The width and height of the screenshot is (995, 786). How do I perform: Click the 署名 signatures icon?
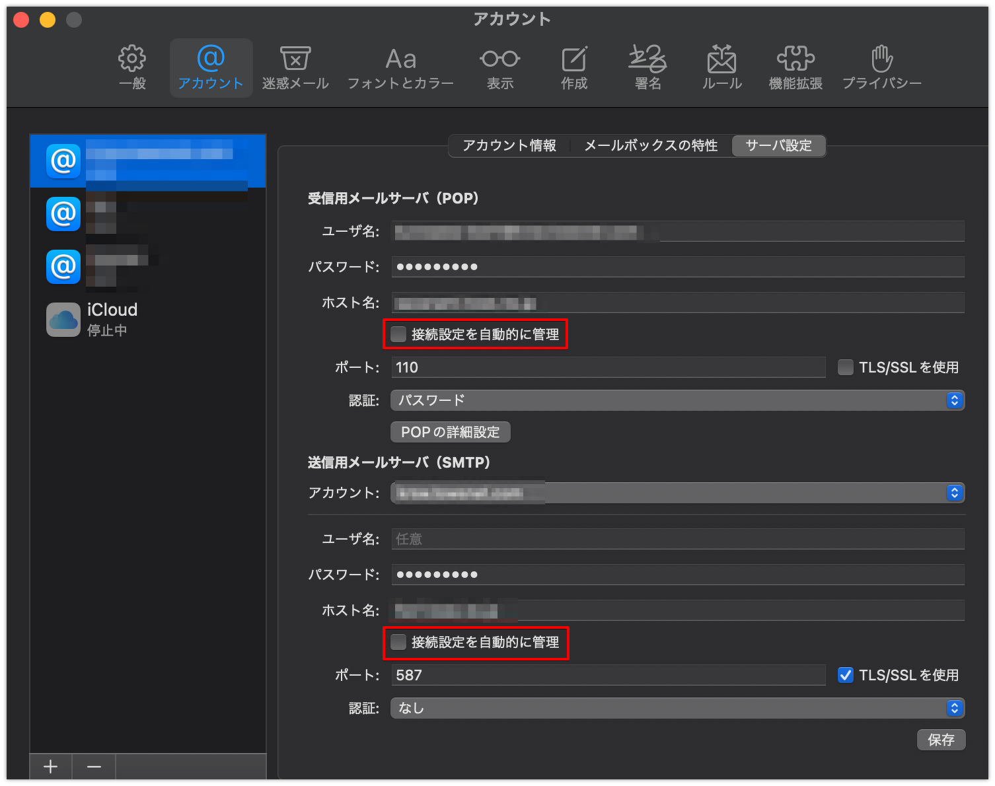[x=647, y=67]
